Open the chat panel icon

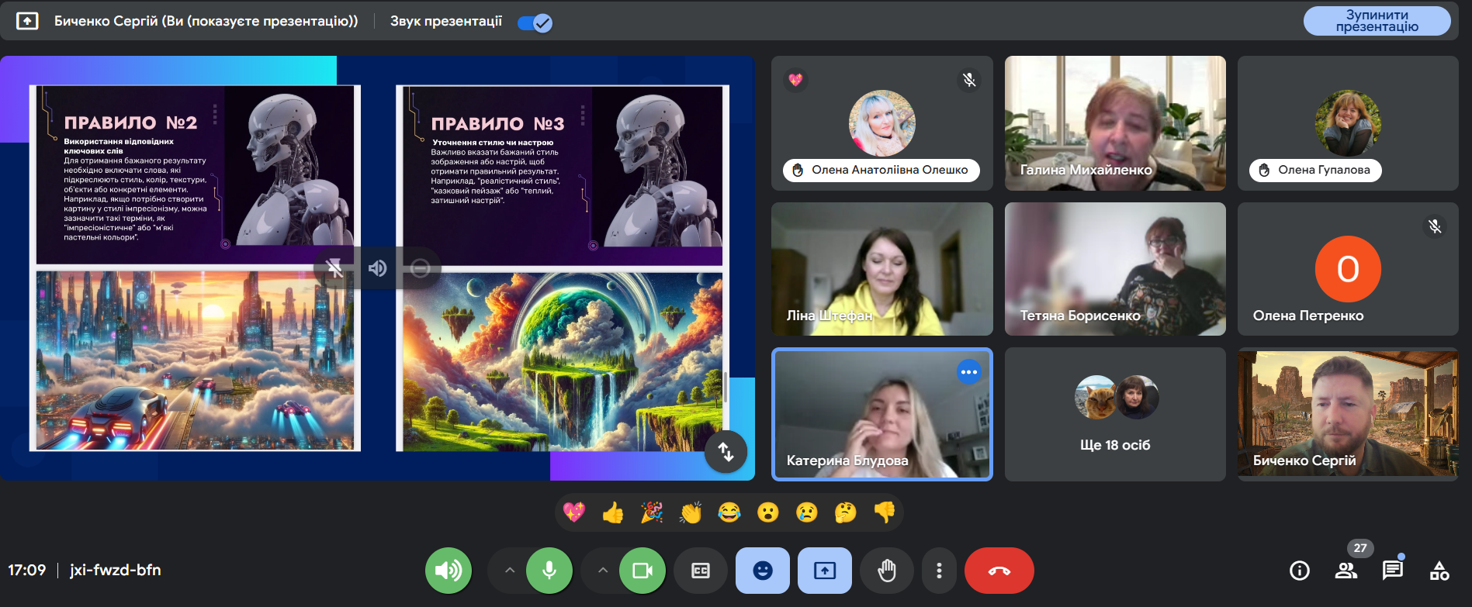point(1392,571)
